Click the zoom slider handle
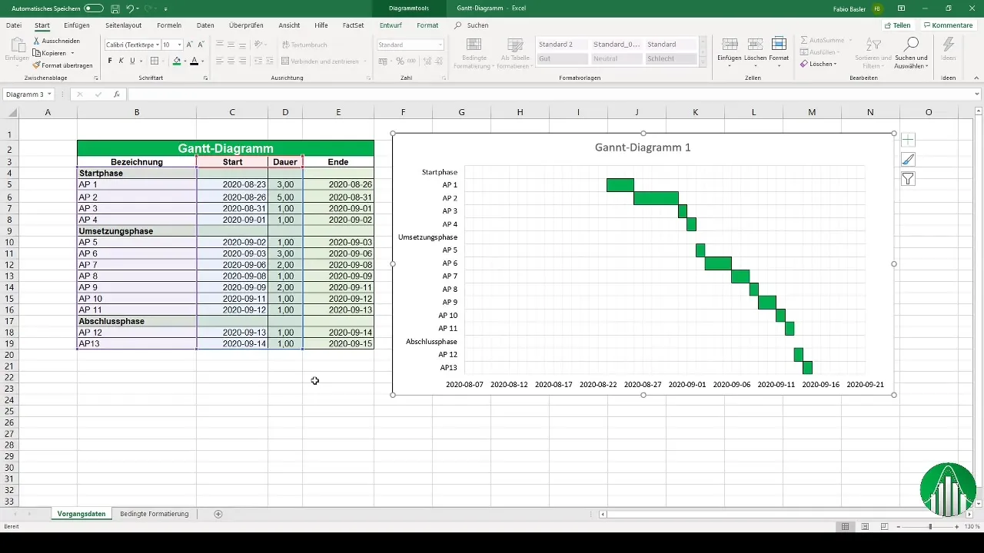 click(x=930, y=527)
